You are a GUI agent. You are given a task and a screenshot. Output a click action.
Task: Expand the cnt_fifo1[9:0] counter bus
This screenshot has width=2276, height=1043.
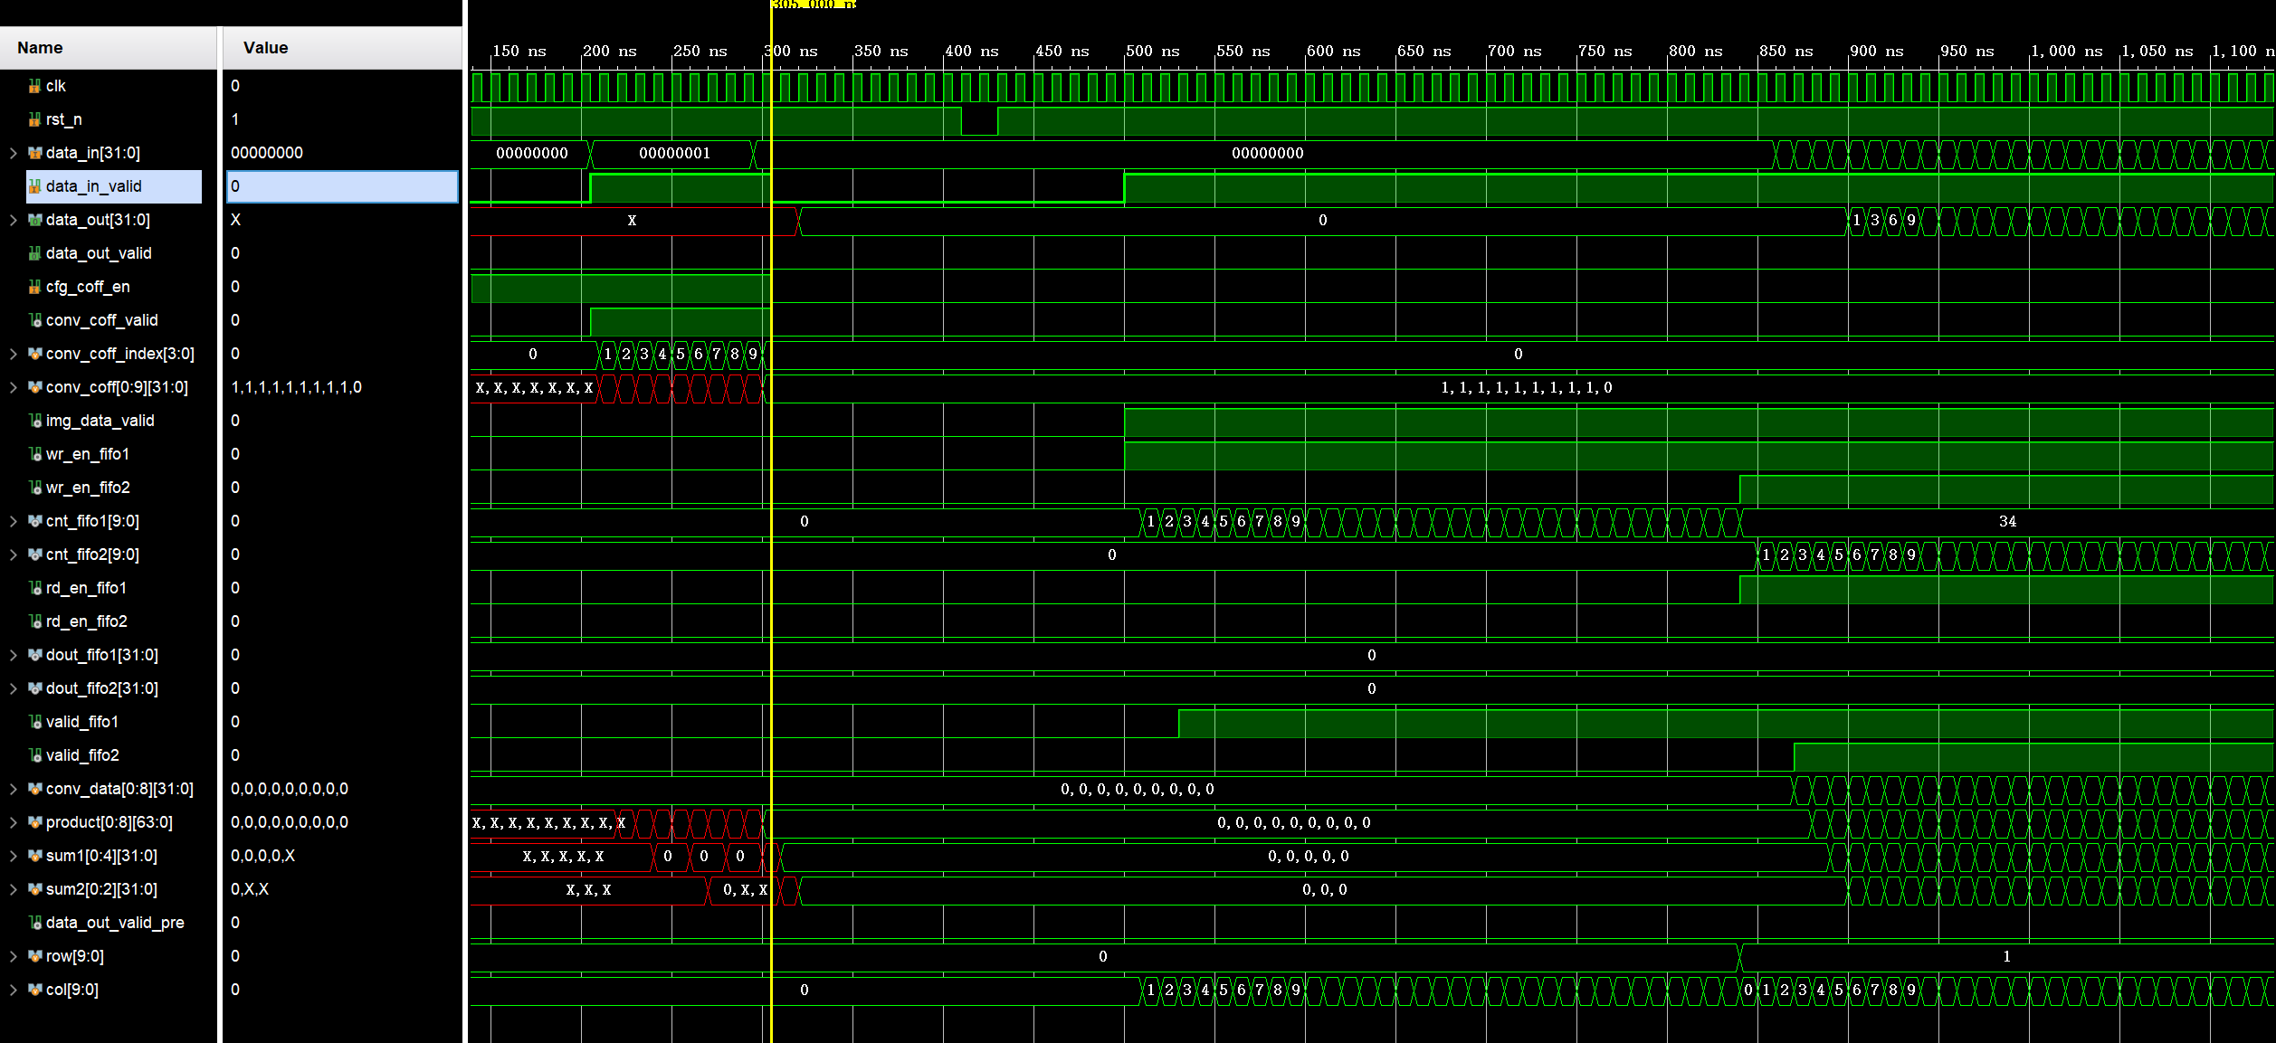[x=13, y=521]
